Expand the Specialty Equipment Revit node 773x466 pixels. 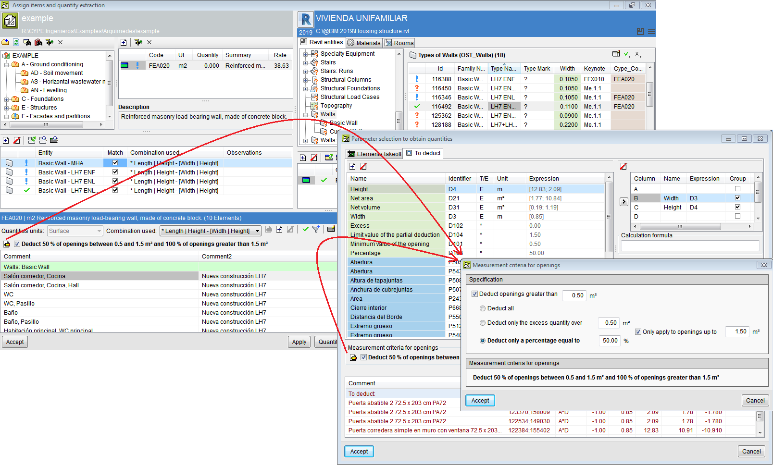click(x=305, y=54)
